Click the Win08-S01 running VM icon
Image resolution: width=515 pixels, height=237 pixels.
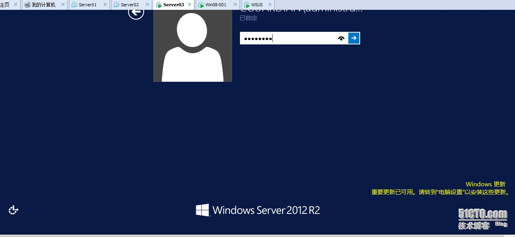201,5
